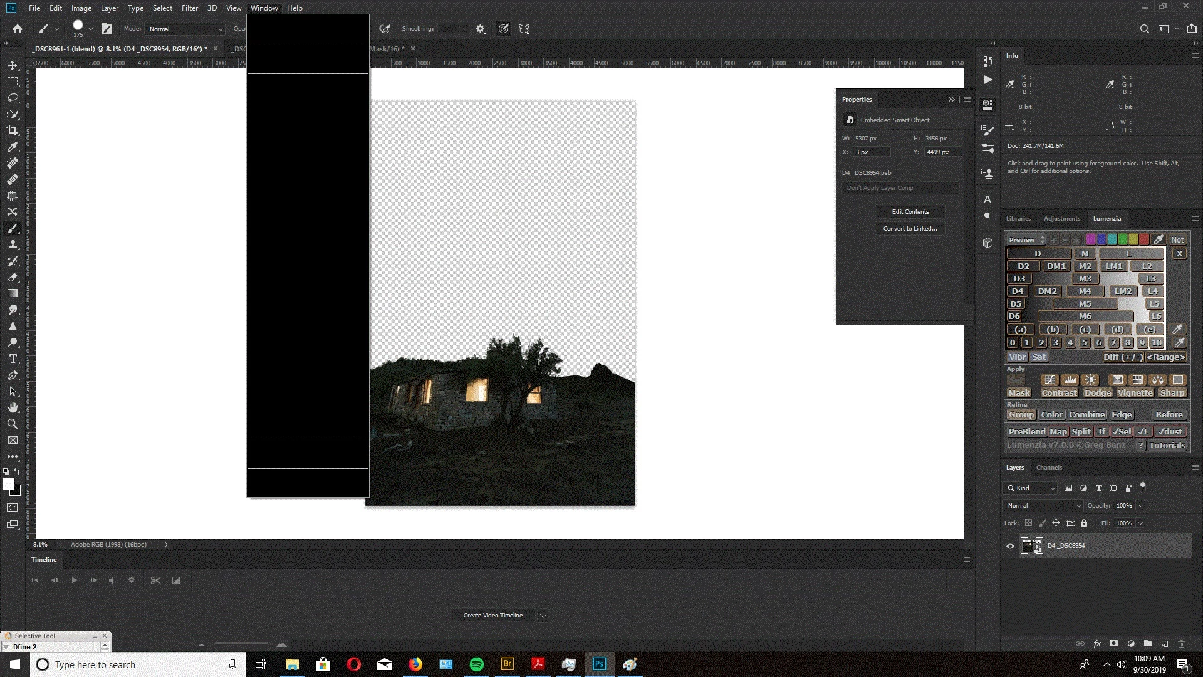This screenshot has width=1203, height=677.
Task: Select the Zoom tool
Action: click(x=13, y=424)
